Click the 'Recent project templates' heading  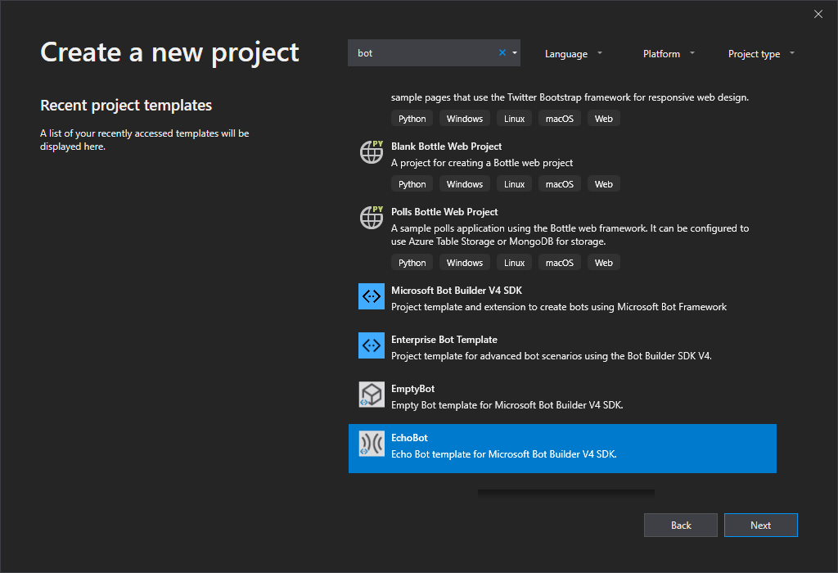(126, 106)
